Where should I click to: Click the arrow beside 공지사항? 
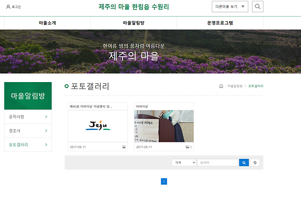[46, 116]
